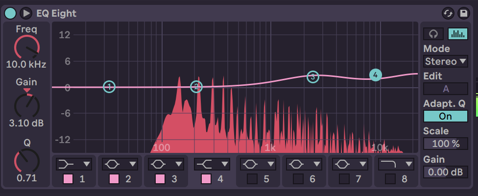The image size is (478, 196).
Task: Disable filter band 4 activator
Action: click(206, 179)
